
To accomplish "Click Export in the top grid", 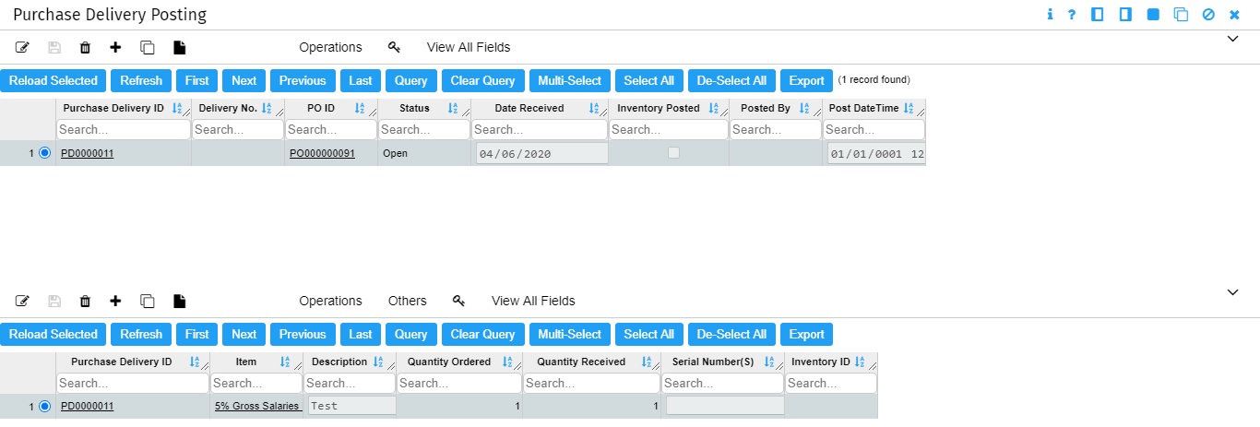I will click(807, 80).
